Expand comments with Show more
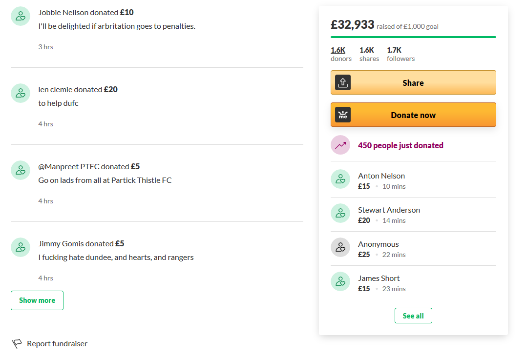 pos(37,300)
